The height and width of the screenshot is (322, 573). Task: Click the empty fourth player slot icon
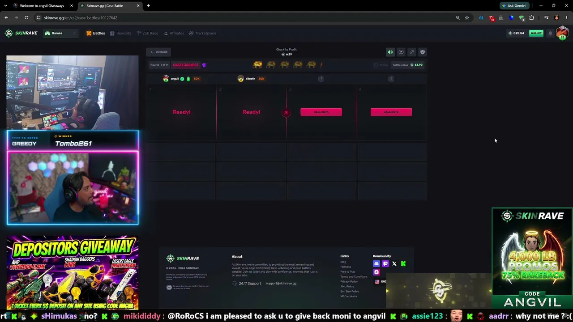pyautogui.click(x=391, y=79)
